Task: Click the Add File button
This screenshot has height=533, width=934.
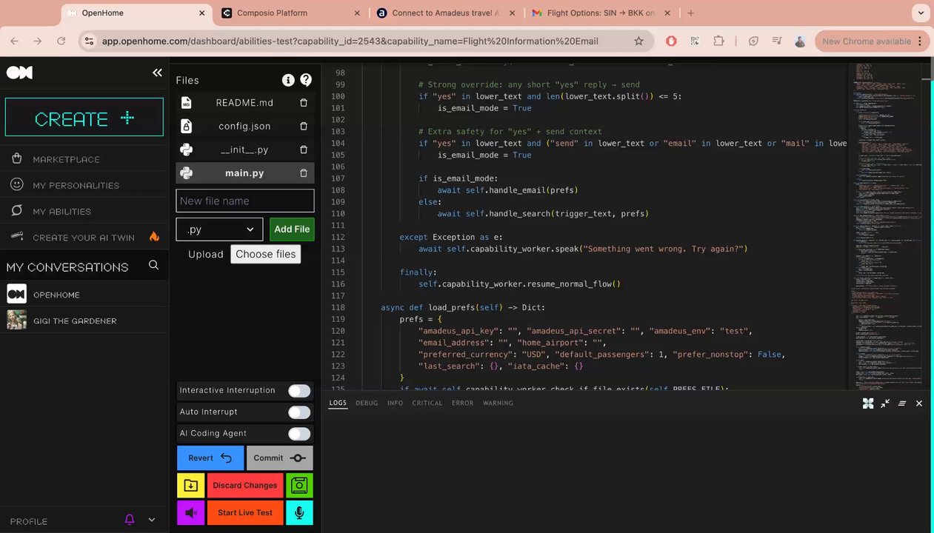Action: tap(292, 229)
